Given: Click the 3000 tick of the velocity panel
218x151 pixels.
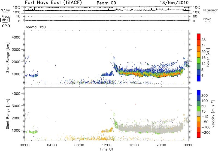Looking at the screenshot, I should pyautogui.click(x=16, y=106).
